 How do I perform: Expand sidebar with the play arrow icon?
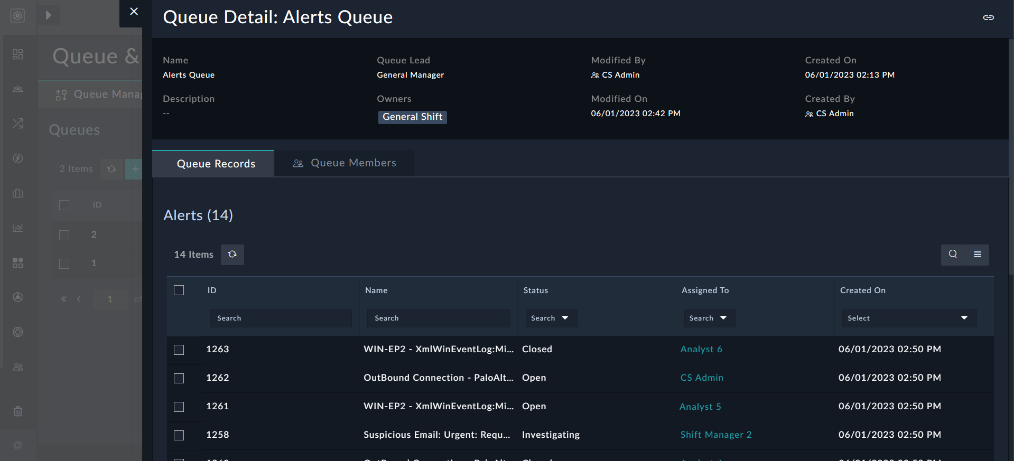coord(49,15)
